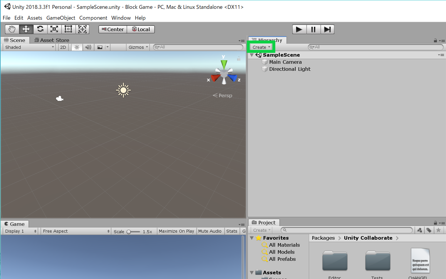Click the Pause button
This screenshot has width=446, height=279.
click(313, 29)
